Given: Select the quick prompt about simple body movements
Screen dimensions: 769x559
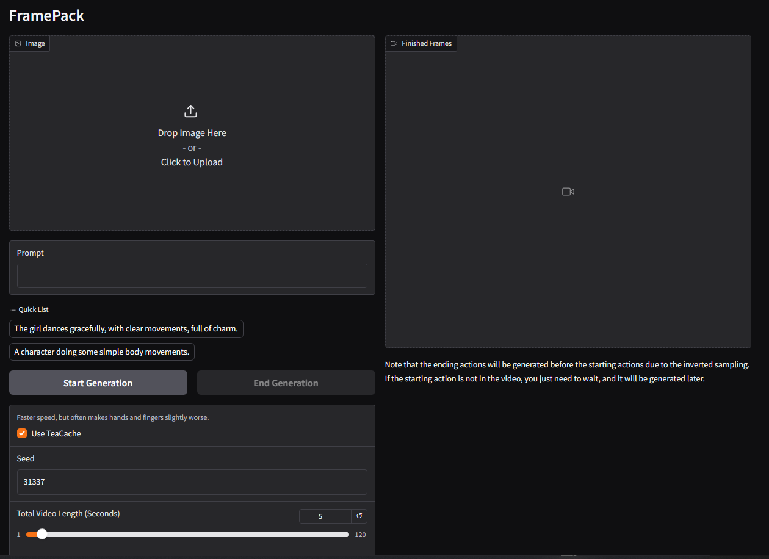Looking at the screenshot, I should (x=102, y=352).
